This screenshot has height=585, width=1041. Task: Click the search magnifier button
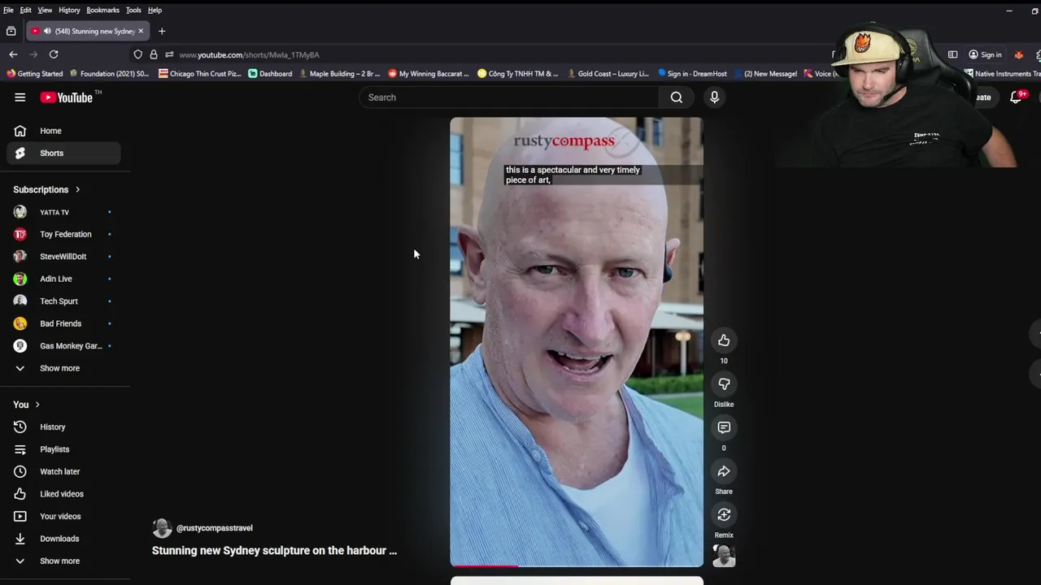coord(676,97)
